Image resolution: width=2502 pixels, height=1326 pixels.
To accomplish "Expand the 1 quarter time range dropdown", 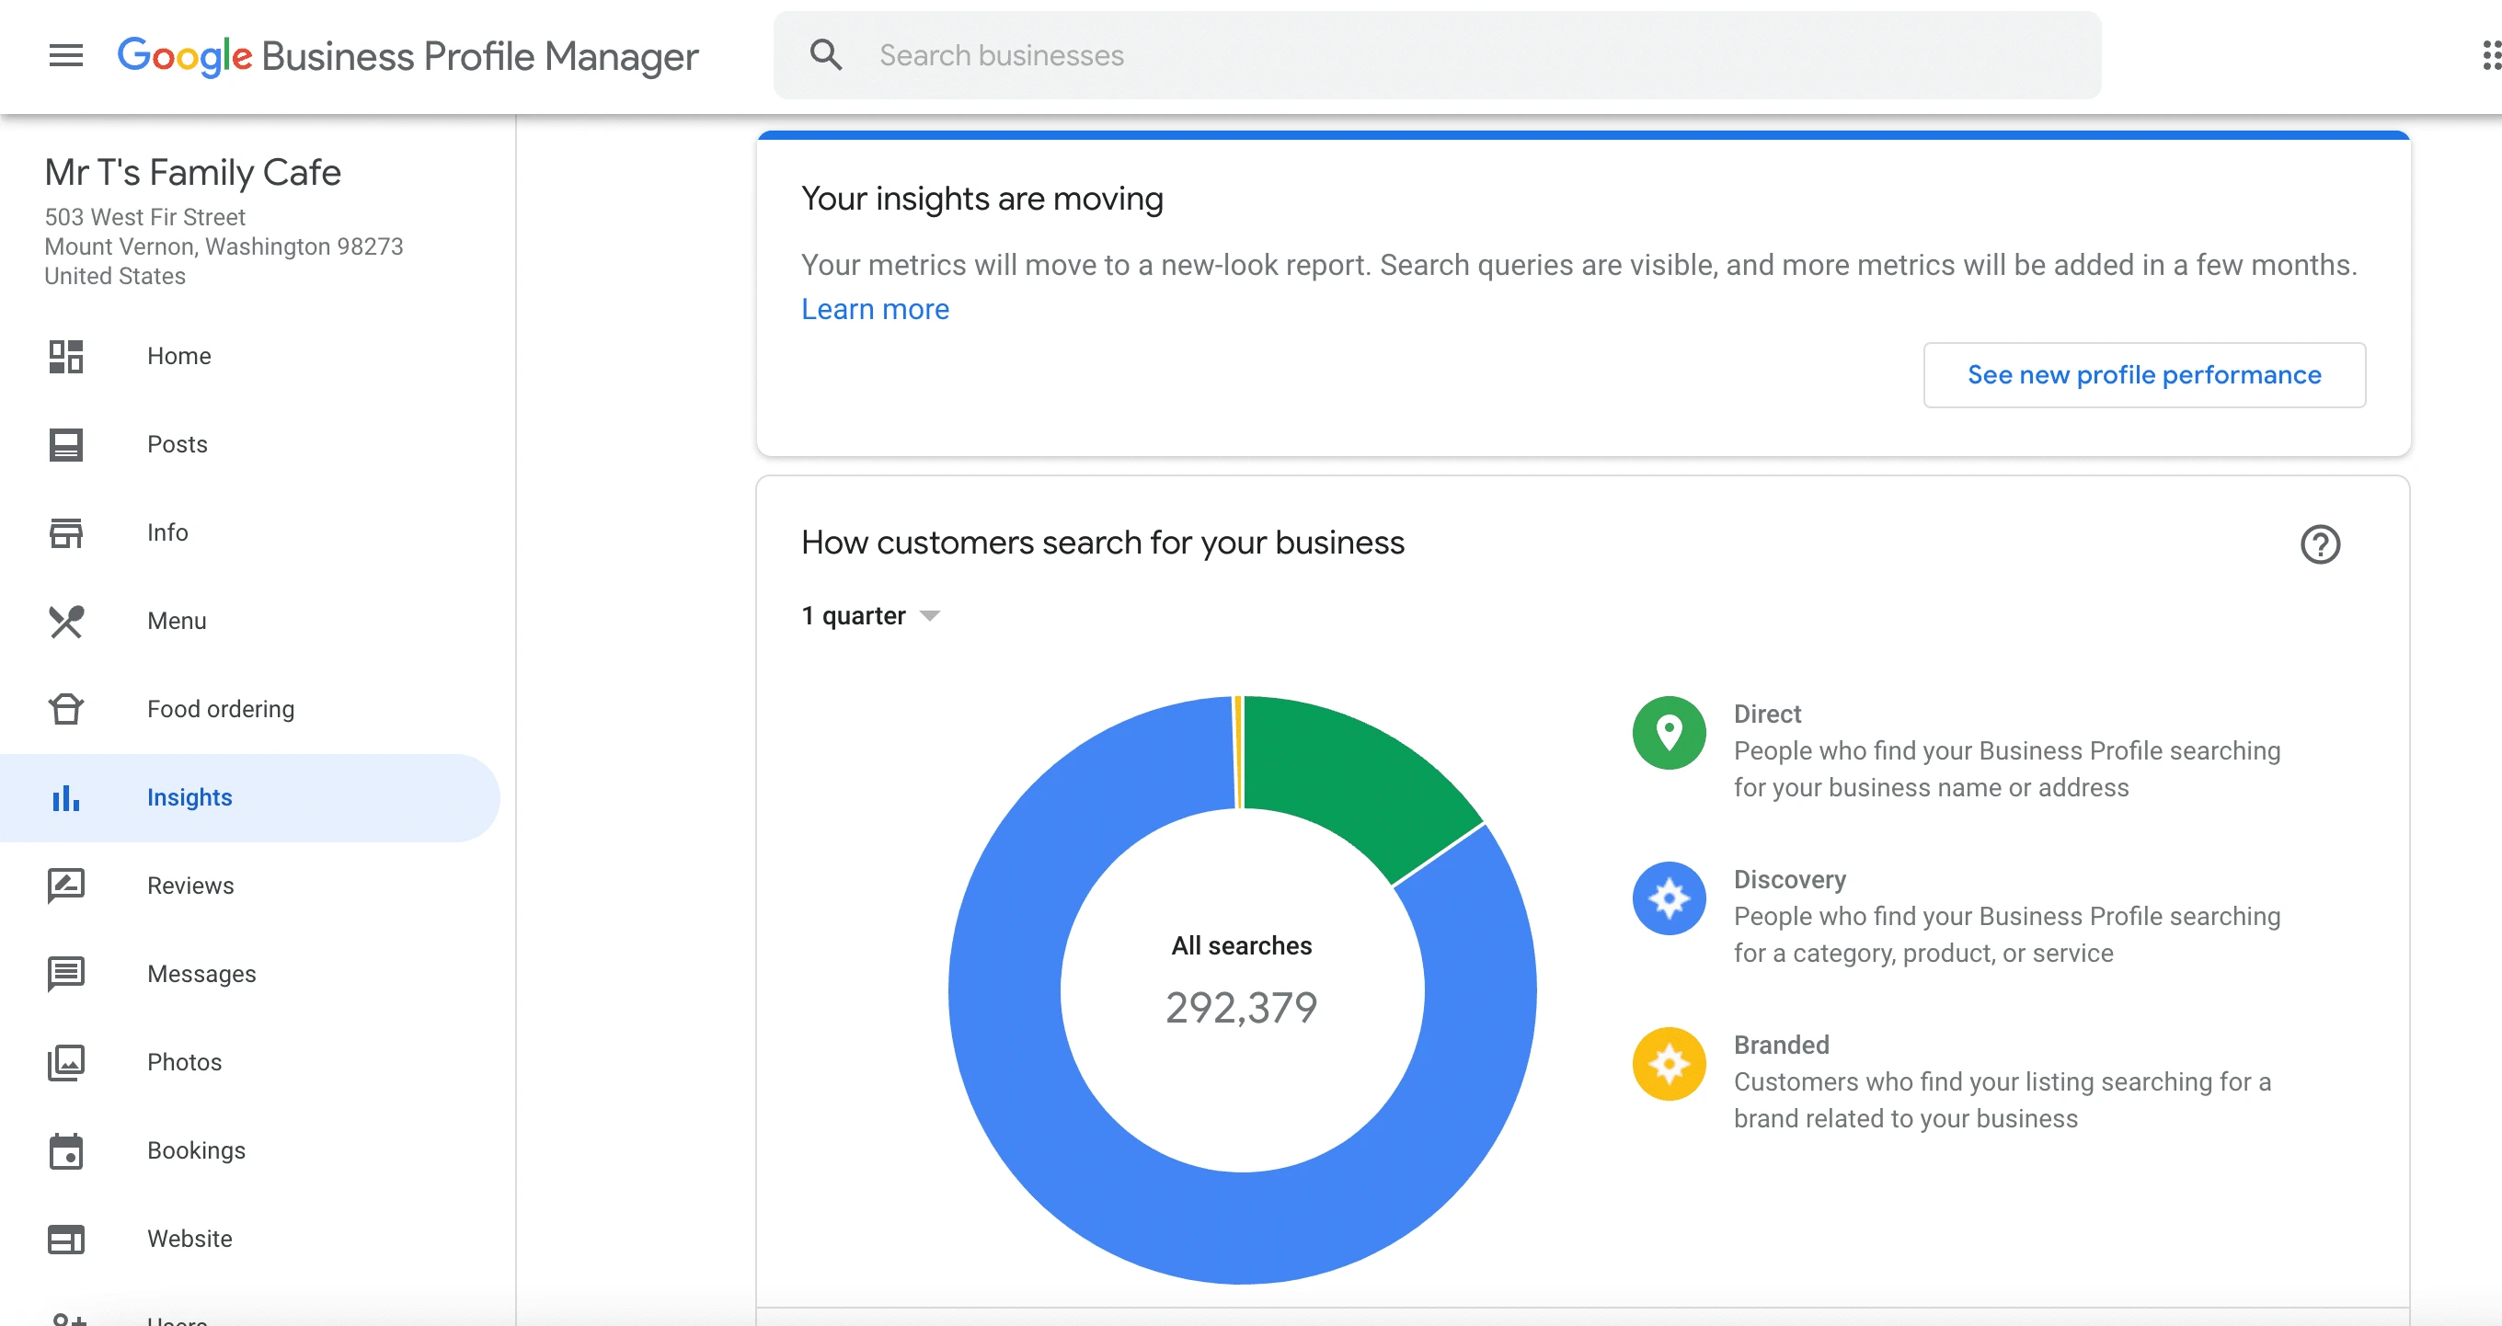I will coord(870,616).
